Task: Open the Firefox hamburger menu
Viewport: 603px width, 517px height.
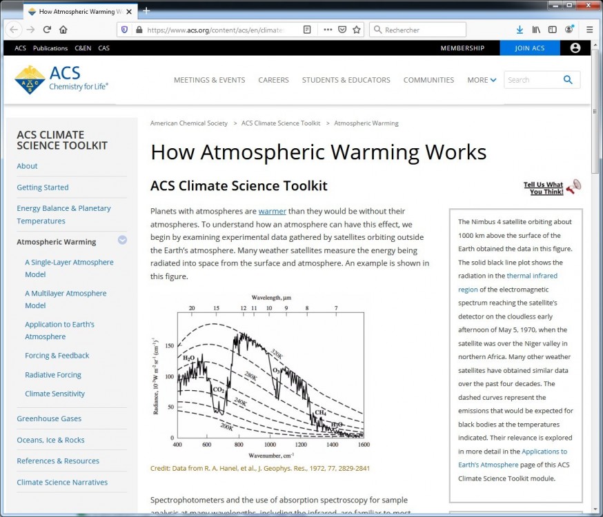Action: pos(589,30)
